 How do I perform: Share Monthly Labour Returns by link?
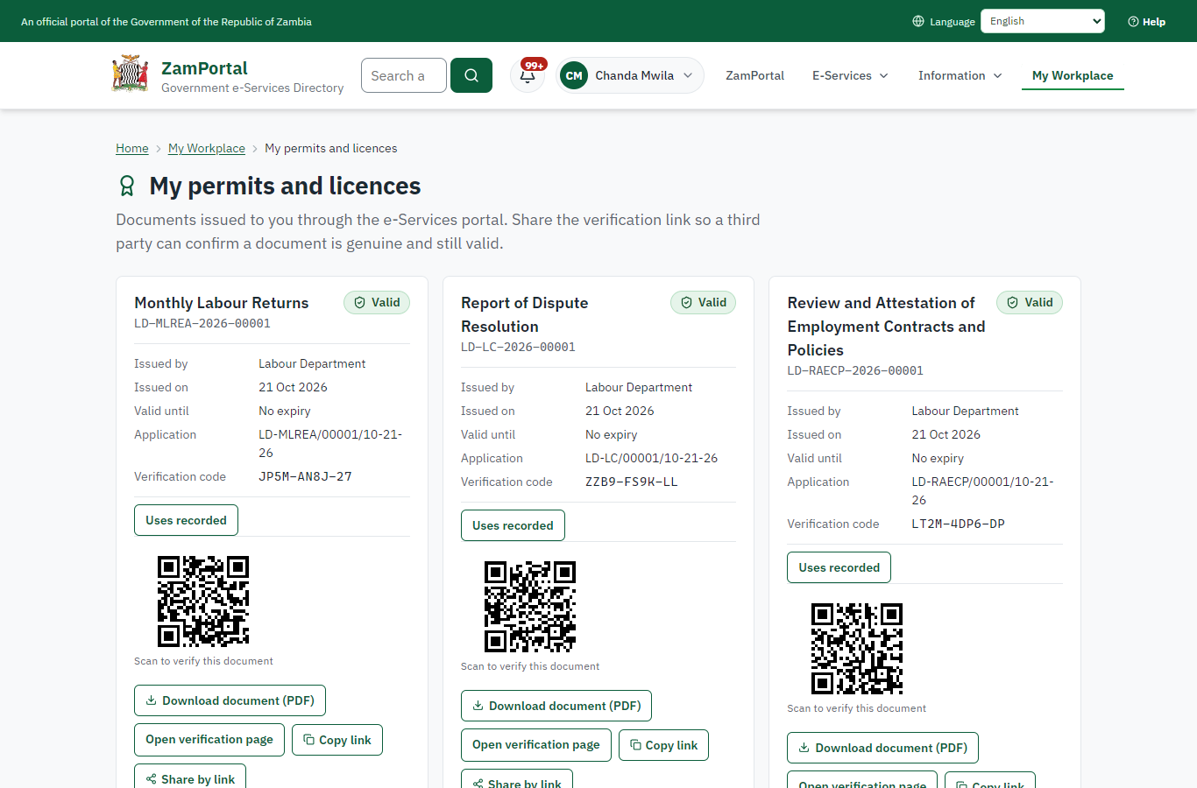coord(190,777)
